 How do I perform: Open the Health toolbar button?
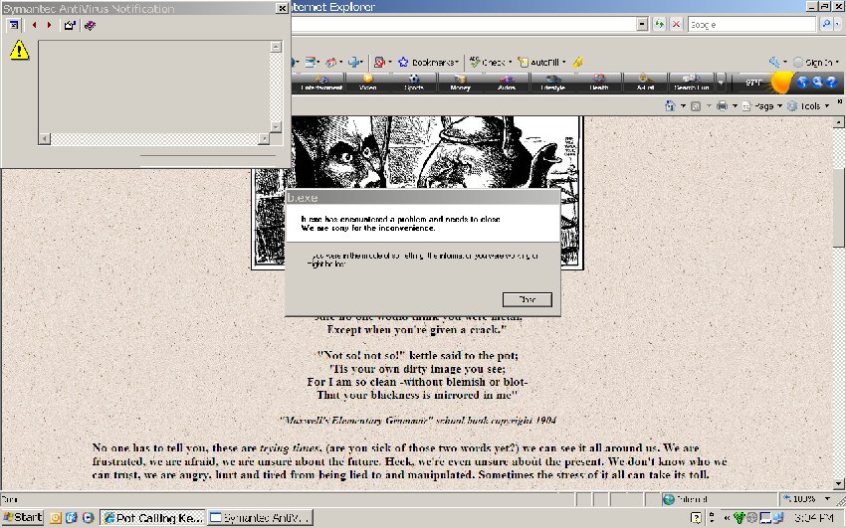pos(598,84)
